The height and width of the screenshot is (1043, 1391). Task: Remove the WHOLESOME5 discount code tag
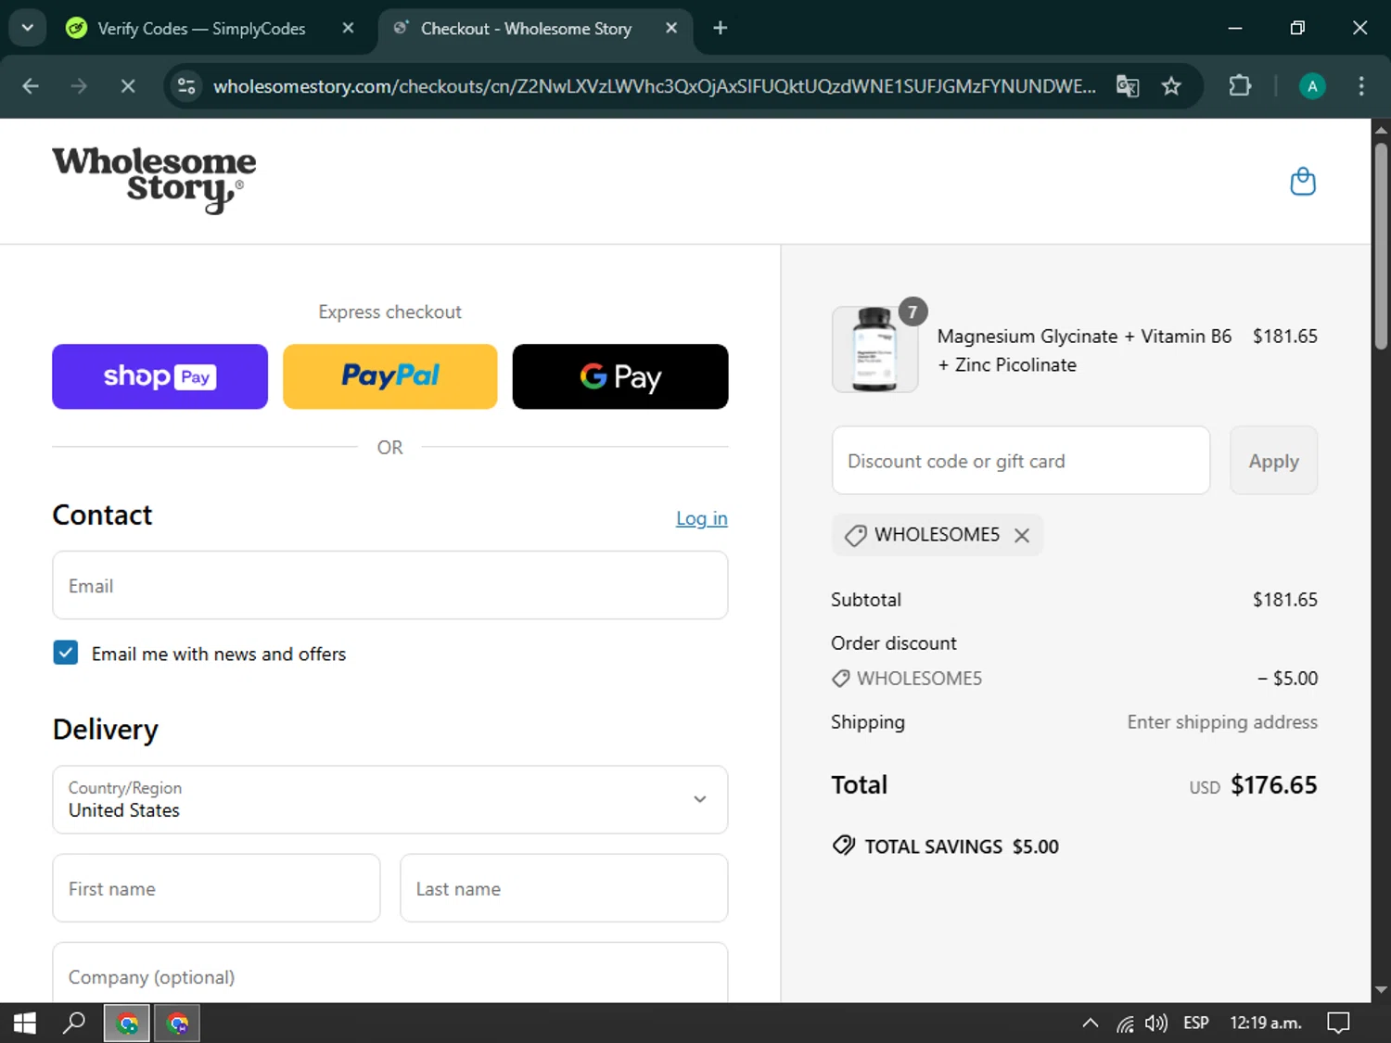1022,536
